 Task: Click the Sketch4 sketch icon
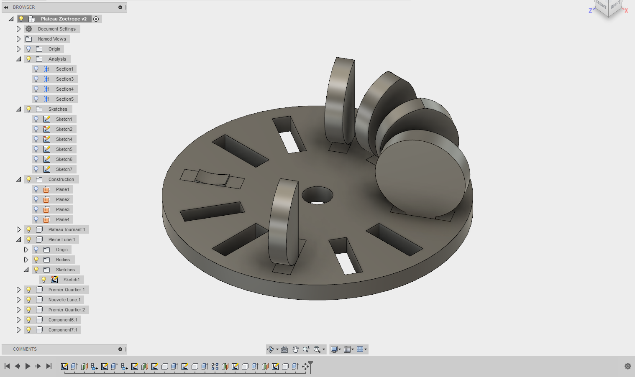[x=47, y=139]
